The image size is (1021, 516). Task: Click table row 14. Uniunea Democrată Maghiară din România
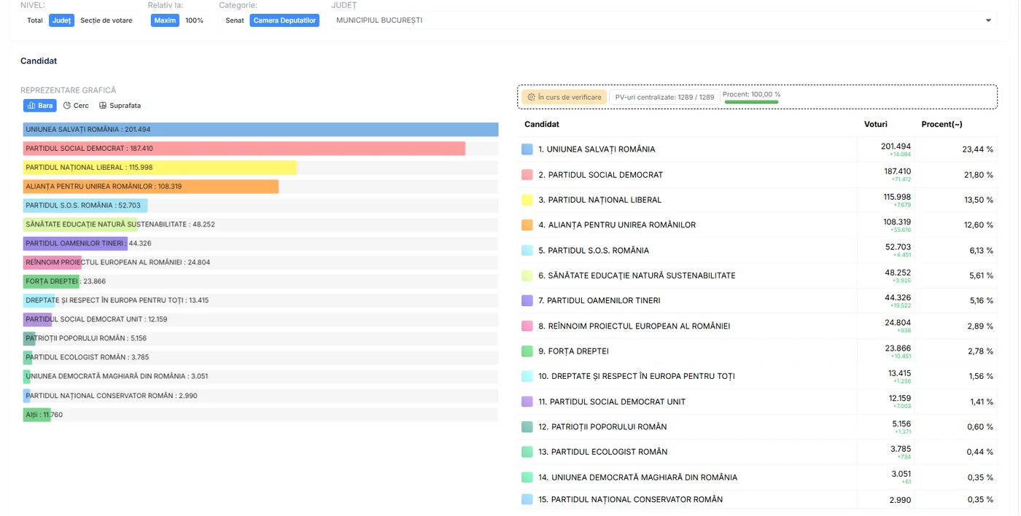(x=757, y=477)
